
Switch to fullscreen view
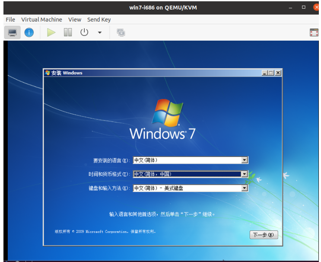[314, 32]
